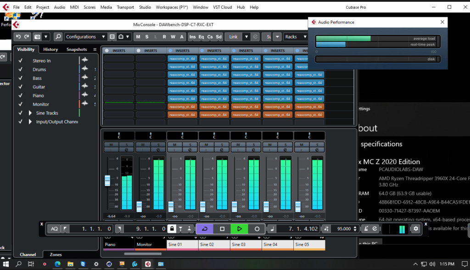Undo the last MixConsole action
The image size is (470, 270).
(x=18, y=37)
